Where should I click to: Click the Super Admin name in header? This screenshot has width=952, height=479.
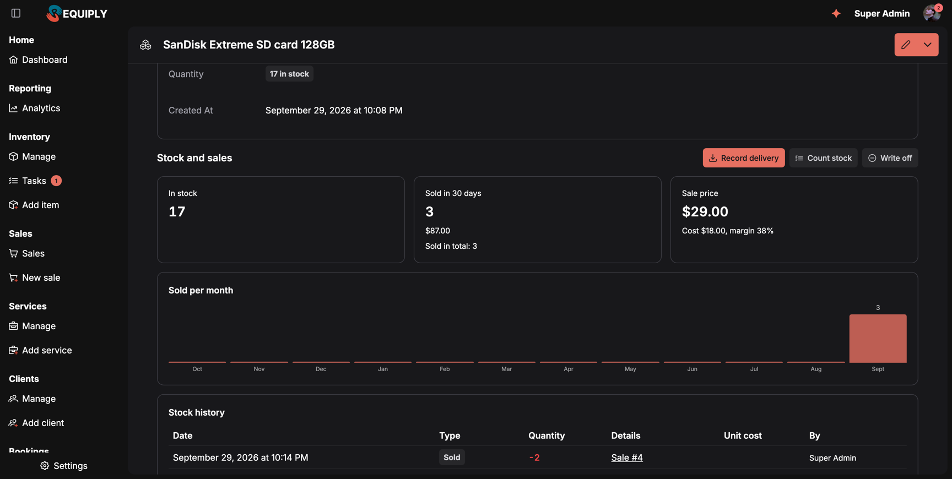pos(882,13)
